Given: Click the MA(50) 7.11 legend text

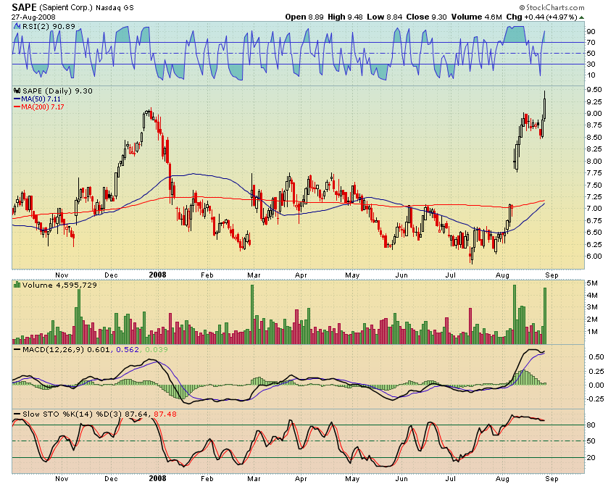Looking at the screenshot, I should click(41, 99).
